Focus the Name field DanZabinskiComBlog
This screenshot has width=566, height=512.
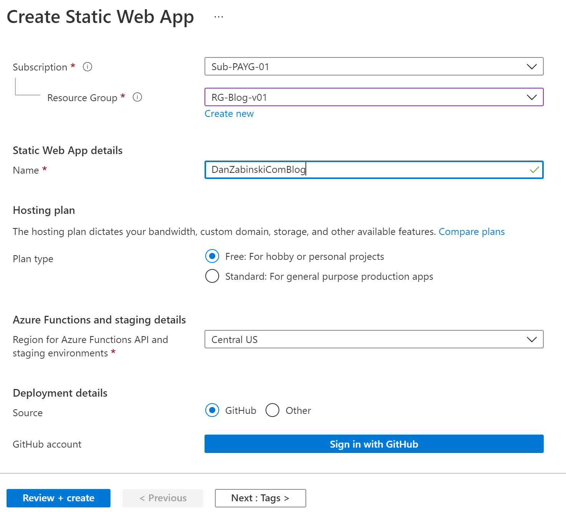tap(374, 170)
